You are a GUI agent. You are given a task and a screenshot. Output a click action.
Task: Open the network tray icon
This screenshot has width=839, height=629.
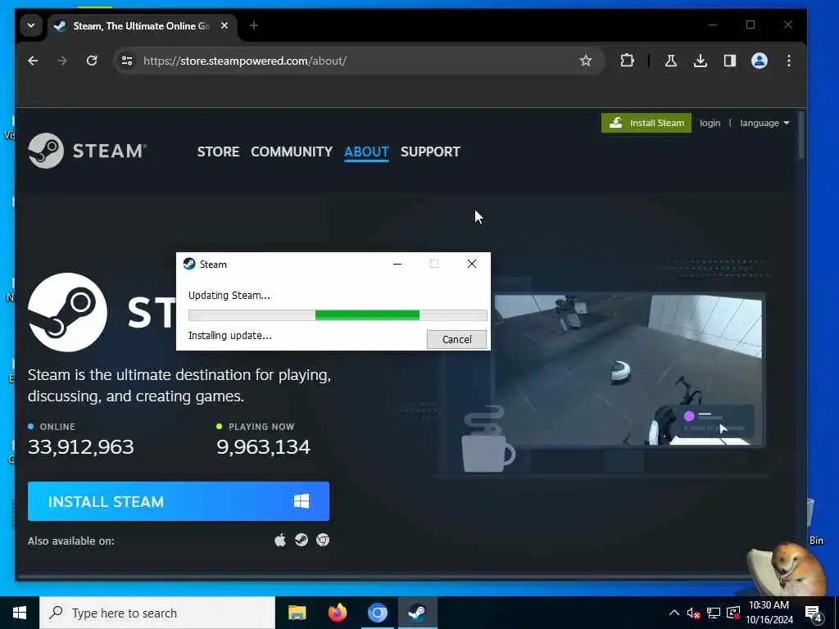(x=714, y=613)
